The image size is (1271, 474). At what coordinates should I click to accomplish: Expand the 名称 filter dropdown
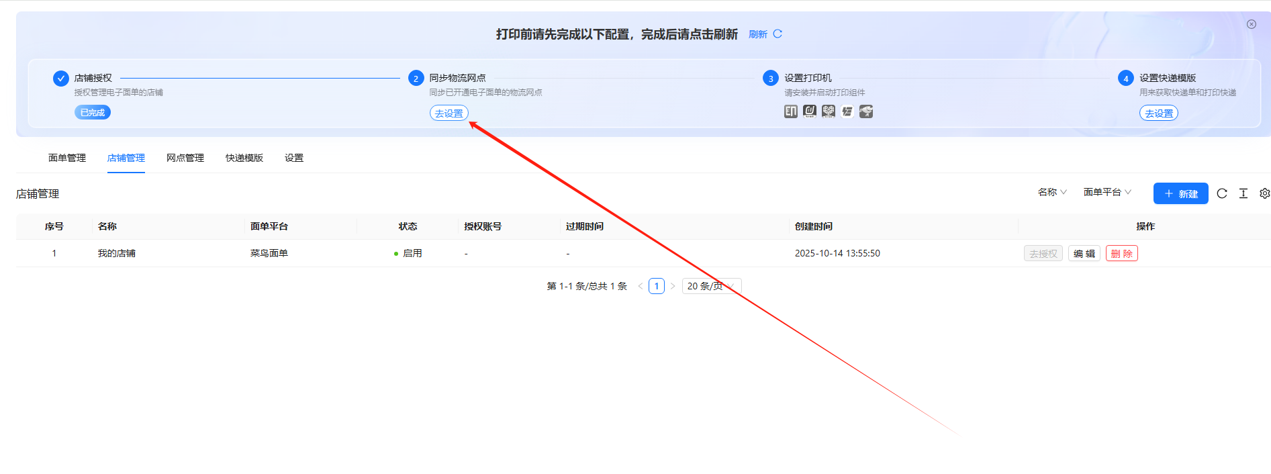pos(1051,192)
